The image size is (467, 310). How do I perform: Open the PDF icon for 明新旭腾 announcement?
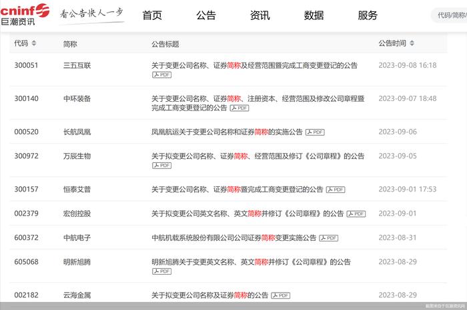coord(161,271)
